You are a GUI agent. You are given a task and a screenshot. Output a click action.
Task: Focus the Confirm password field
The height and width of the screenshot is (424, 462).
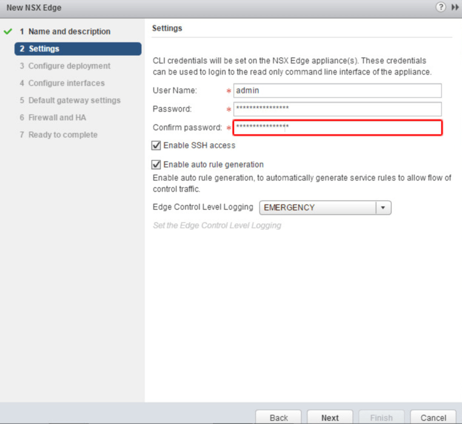coord(337,127)
